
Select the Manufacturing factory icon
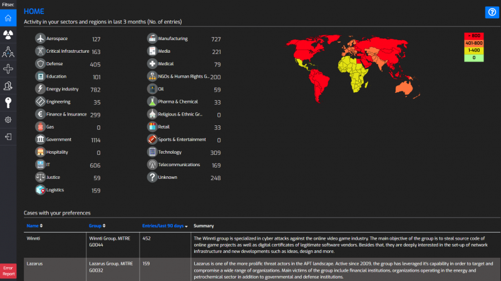coord(152,38)
